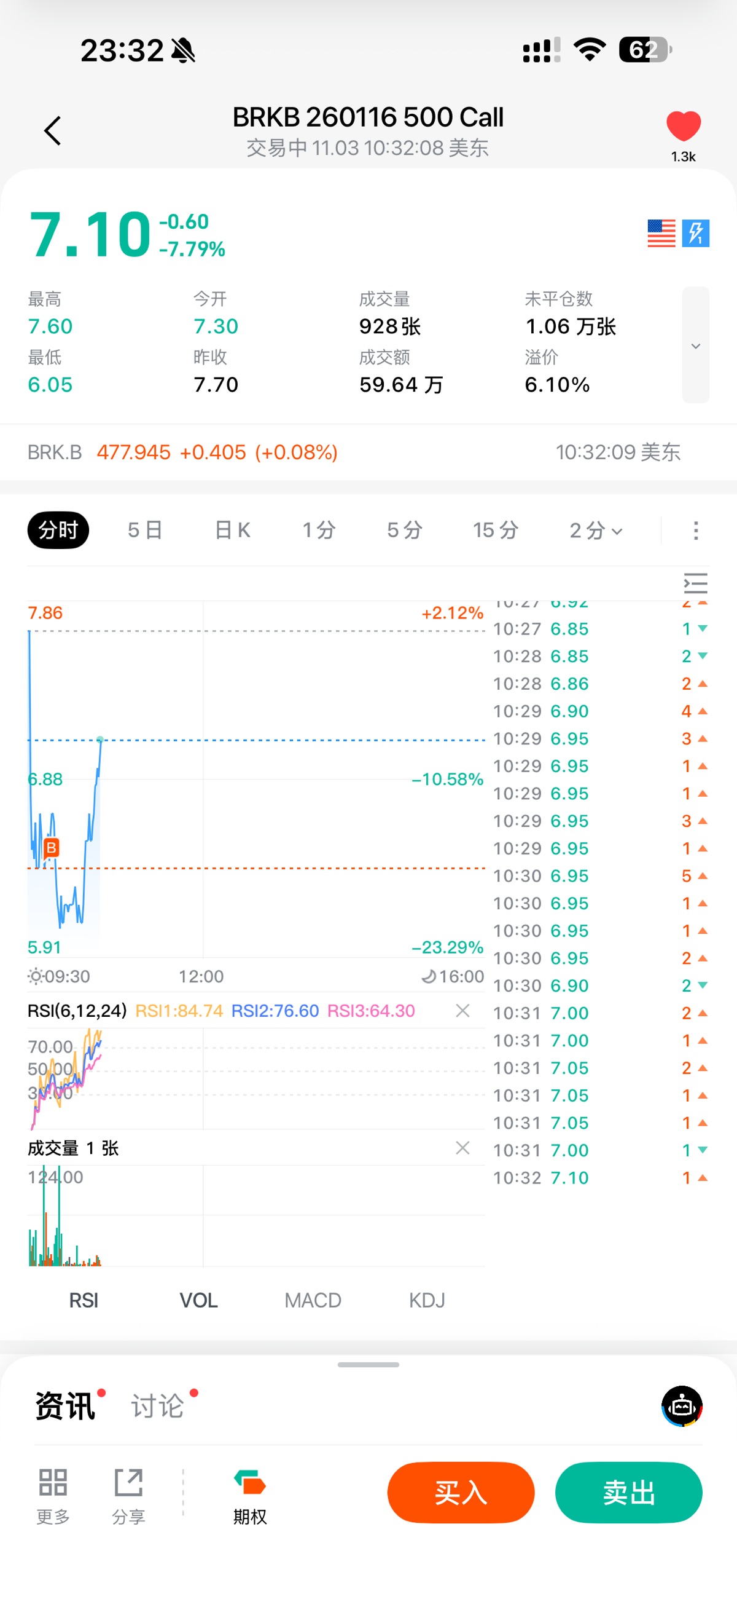The width and height of the screenshot is (737, 1599).
Task: Tap the orange 买入 buy button
Action: (x=461, y=1493)
